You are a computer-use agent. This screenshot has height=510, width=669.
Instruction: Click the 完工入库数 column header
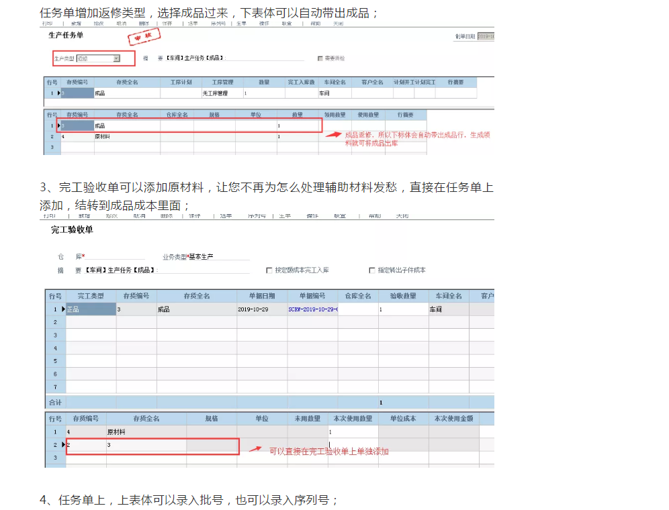point(301,83)
